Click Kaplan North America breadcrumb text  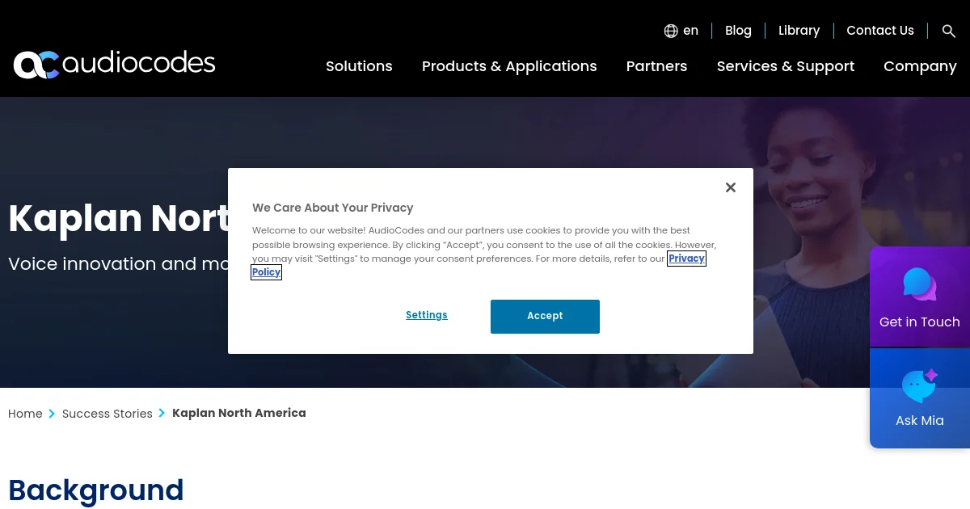(x=239, y=413)
